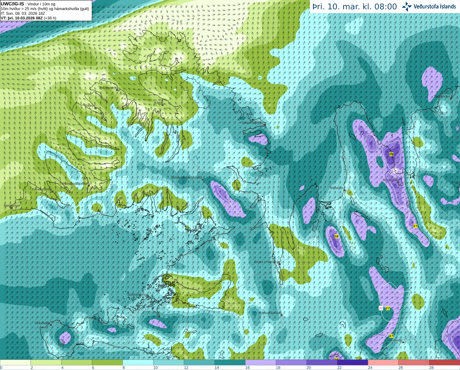Click the white 25 box left of yellow 27
The width and height of the screenshot is (460, 370).
tap(381, 308)
